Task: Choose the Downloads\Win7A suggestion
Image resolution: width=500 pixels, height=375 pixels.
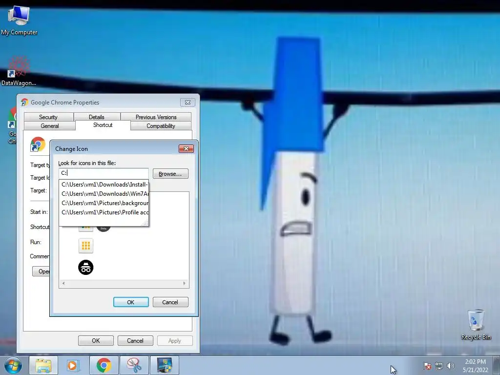Action: click(x=104, y=193)
